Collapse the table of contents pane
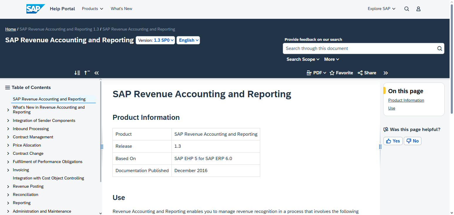Screen dimensions: 454x215 (x=97, y=73)
